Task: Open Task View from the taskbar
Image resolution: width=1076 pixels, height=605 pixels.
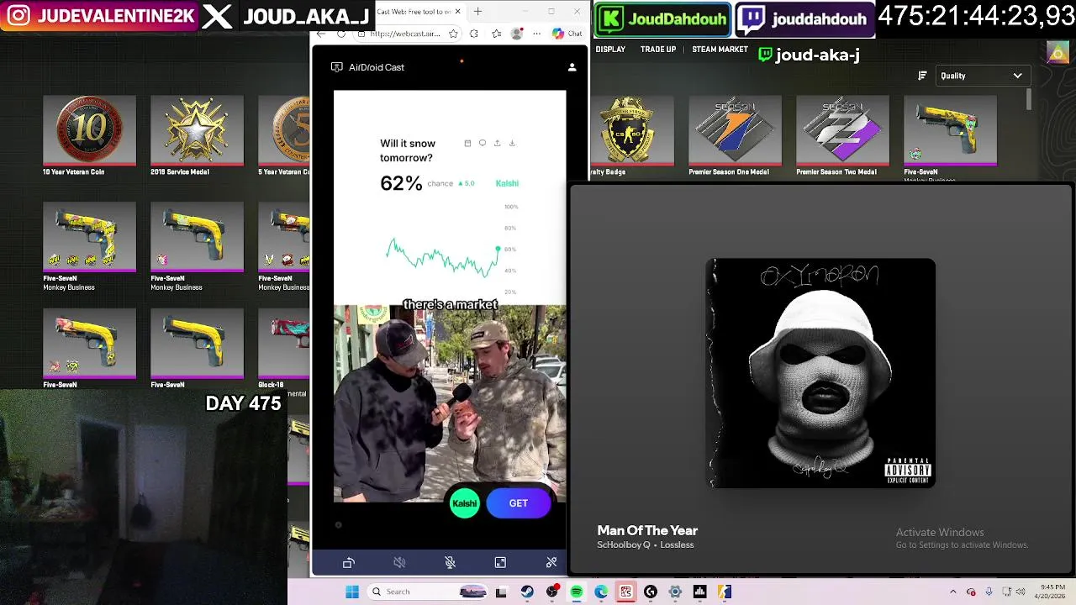Action: [502, 592]
